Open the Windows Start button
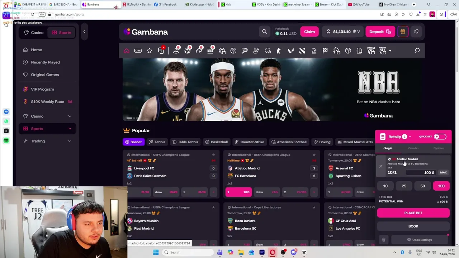Screen dimensions: 459x258 point(156,252)
